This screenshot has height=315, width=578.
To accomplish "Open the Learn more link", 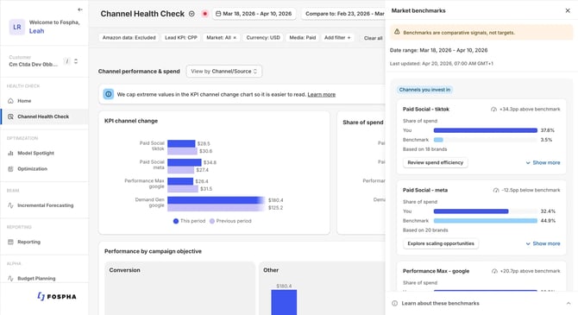I will coord(322,94).
